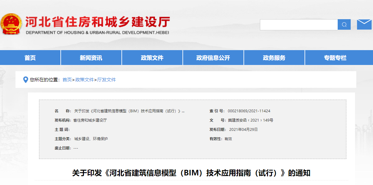
Task: Click inside the search input box
Action: 298,24
